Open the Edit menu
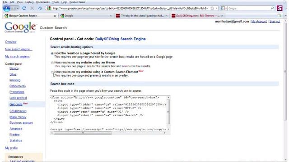 point(12,2)
